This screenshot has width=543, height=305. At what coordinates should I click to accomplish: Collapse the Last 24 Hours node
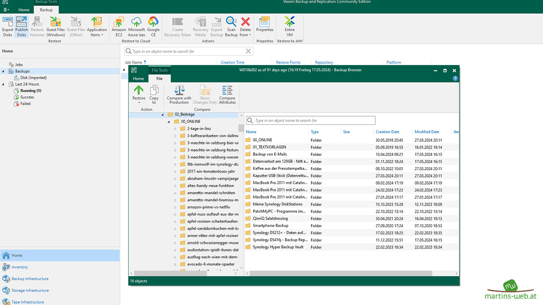tap(4, 84)
